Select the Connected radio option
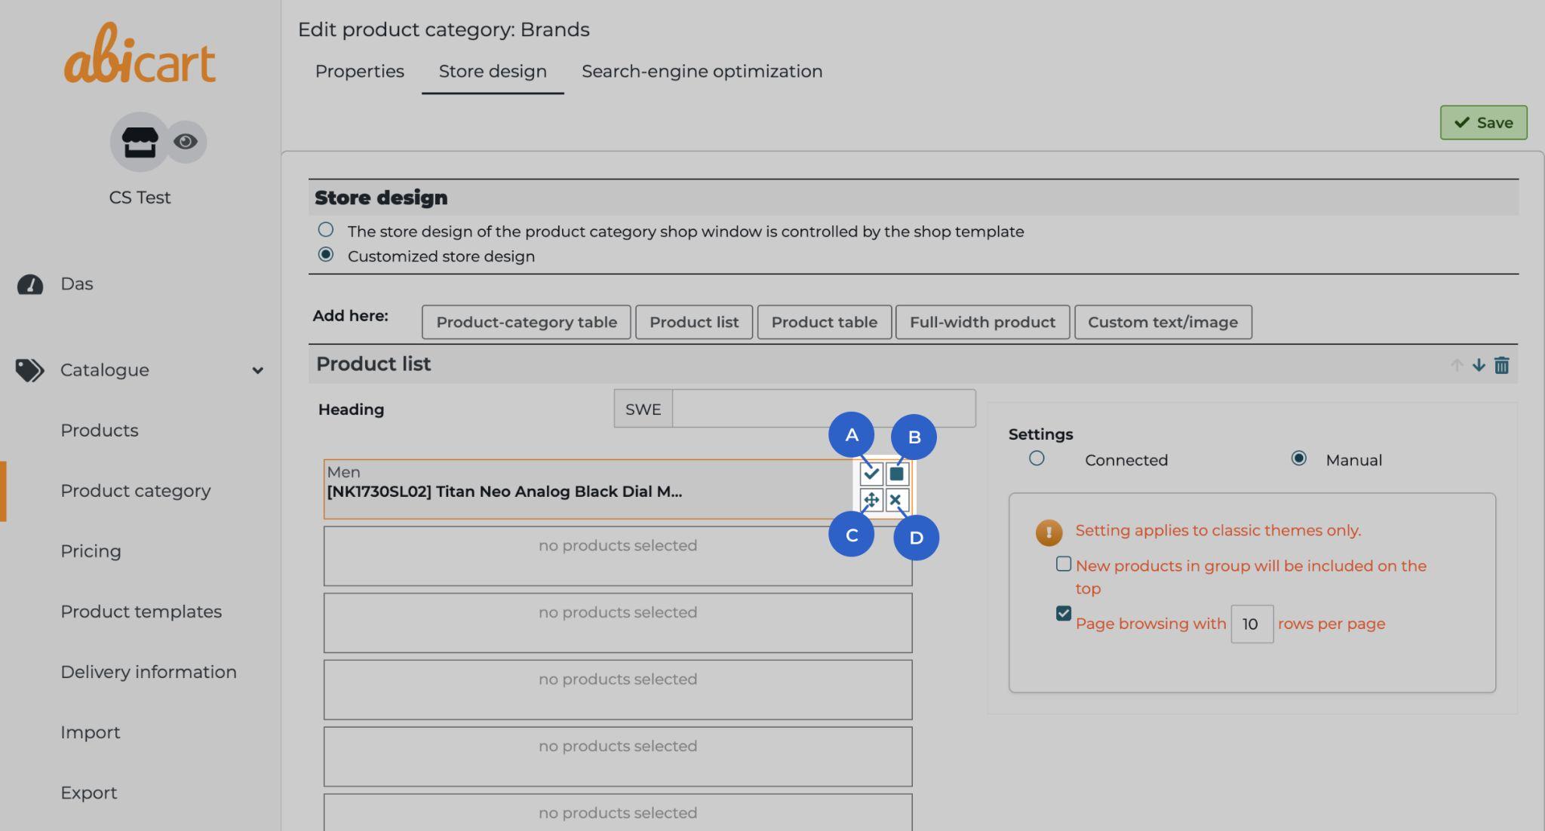Viewport: 1545px width, 831px height. click(x=1037, y=458)
